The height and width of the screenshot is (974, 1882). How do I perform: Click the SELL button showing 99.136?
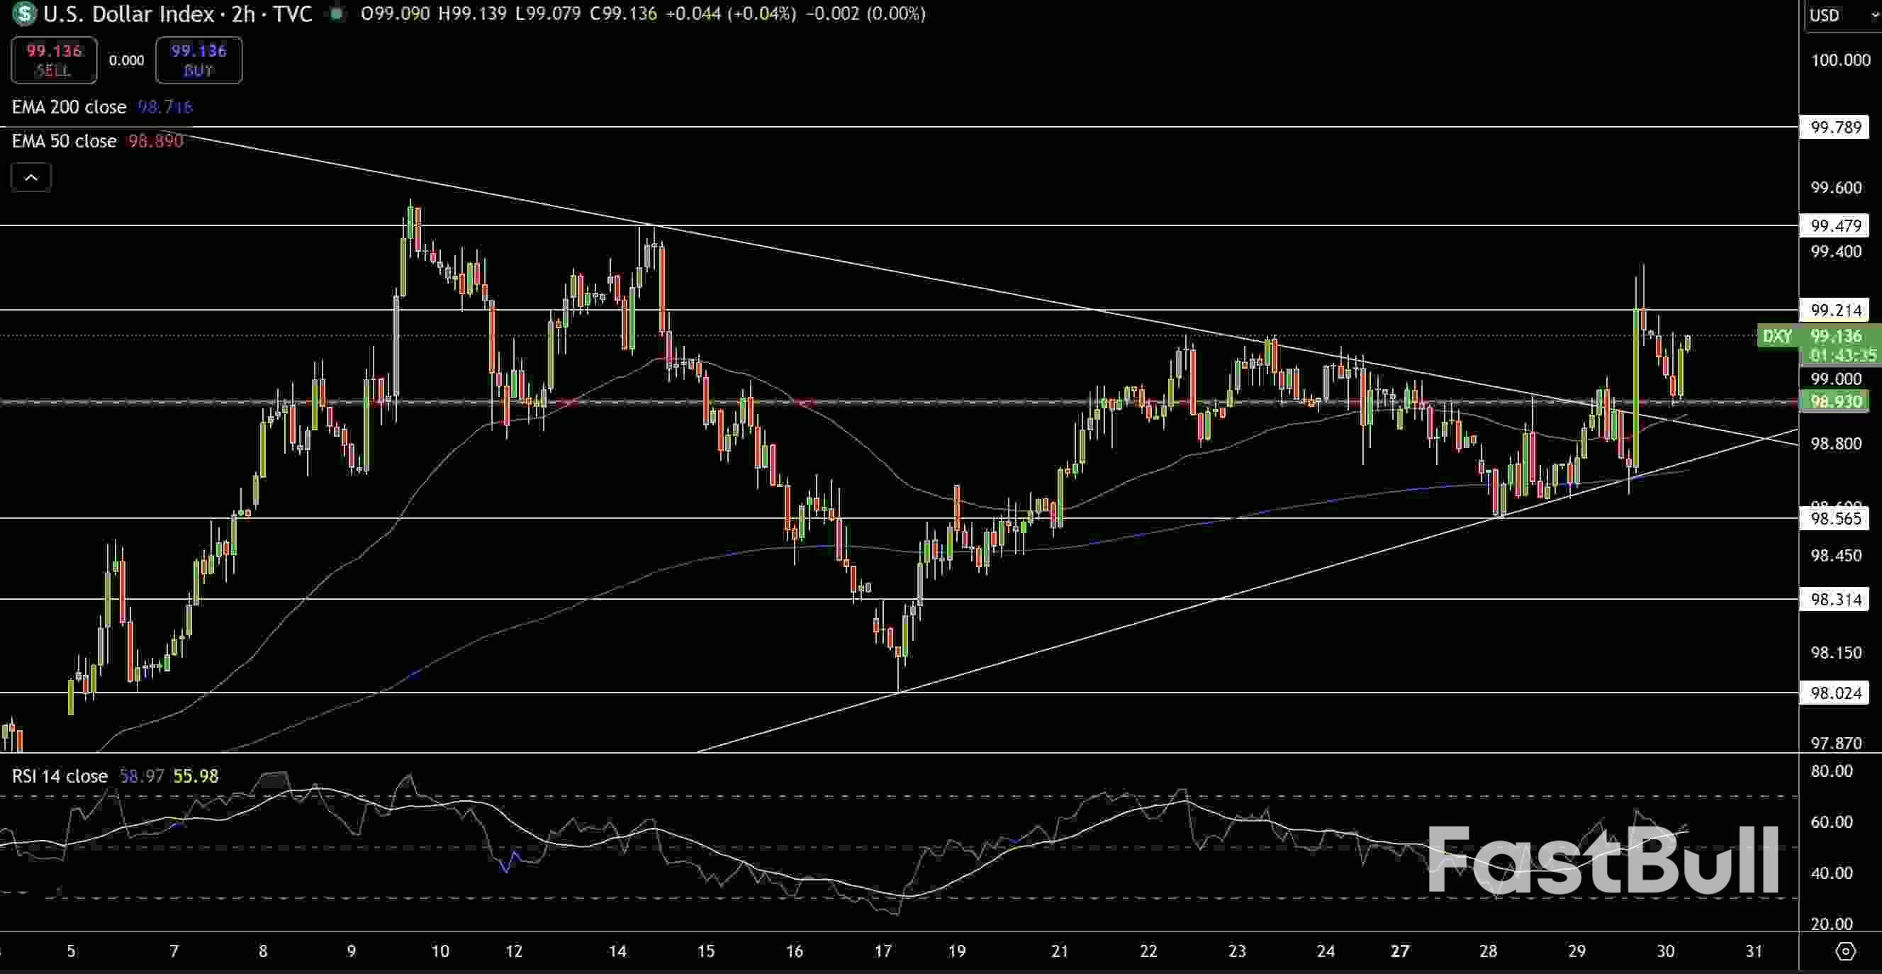pos(53,60)
